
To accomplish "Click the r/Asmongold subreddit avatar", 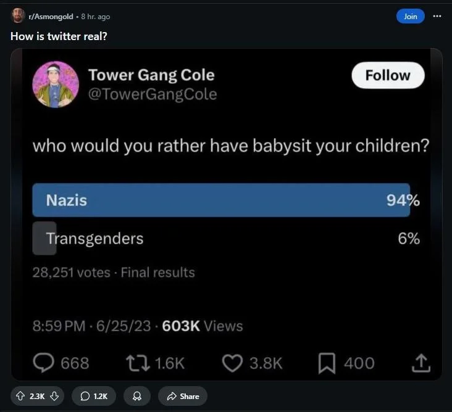I will tap(18, 16).
